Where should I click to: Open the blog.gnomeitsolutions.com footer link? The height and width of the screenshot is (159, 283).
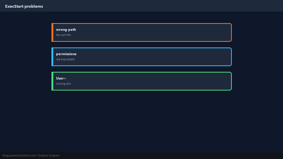pos(19,156)
